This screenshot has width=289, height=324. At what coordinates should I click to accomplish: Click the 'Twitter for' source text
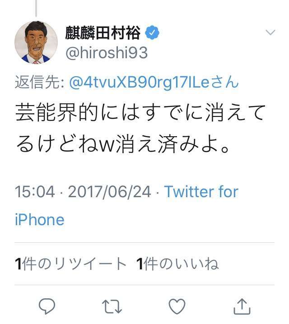pyautogui.click(x=201, y=191)
